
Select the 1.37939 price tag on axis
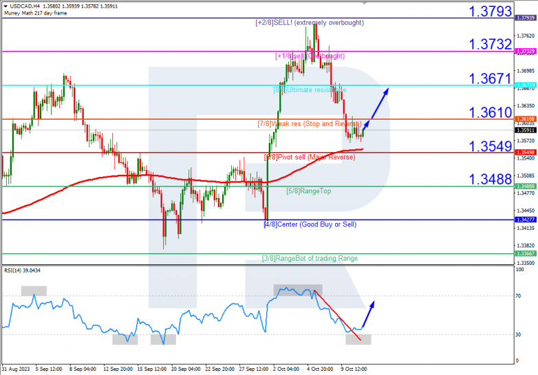526,18
